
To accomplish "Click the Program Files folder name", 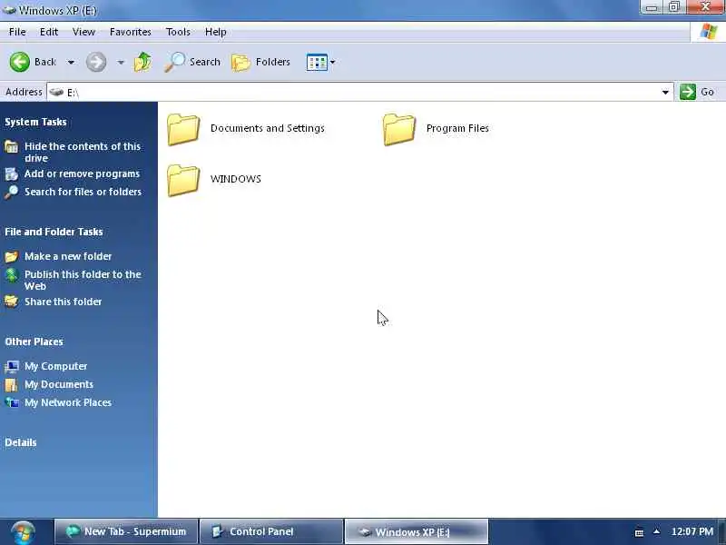I will pyautogui.click(x=457, y=128).
